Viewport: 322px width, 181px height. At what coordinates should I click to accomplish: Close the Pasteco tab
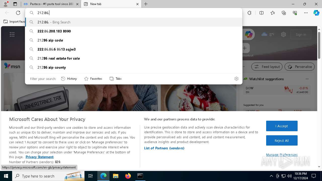pyautogui.click(x=77, y=4)
